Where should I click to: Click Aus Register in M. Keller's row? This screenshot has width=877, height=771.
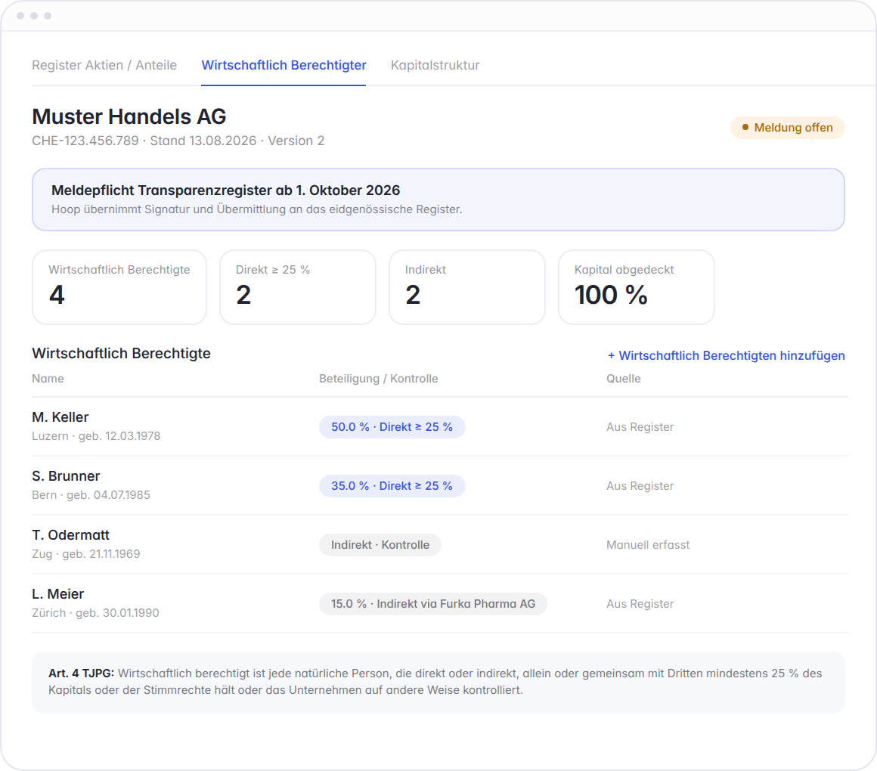click(x=640, y=426)
